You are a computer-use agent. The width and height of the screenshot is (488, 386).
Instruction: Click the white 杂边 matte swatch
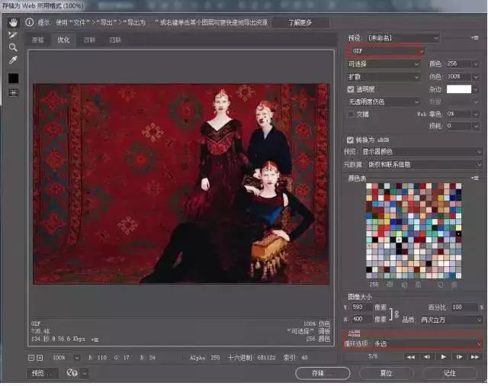459,89
